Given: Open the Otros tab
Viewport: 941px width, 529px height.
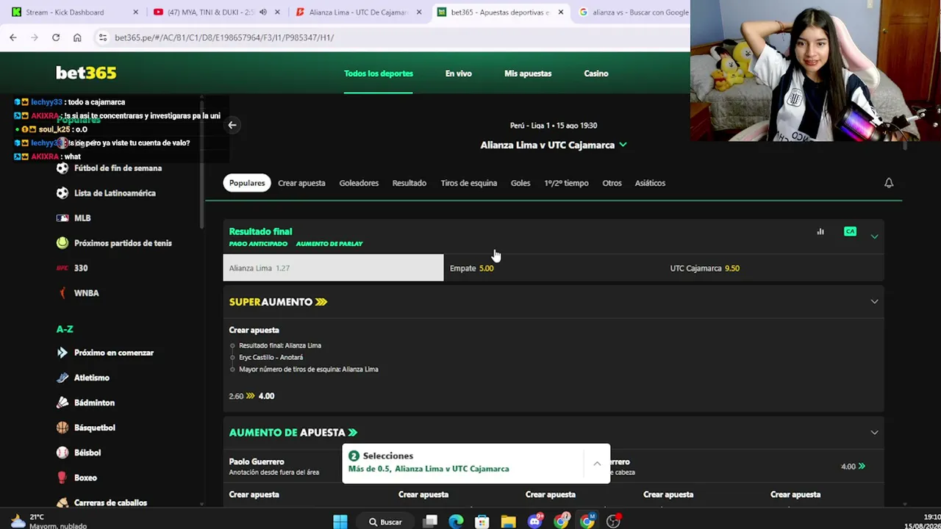Looking at the screenshot, I should point(612,183).
